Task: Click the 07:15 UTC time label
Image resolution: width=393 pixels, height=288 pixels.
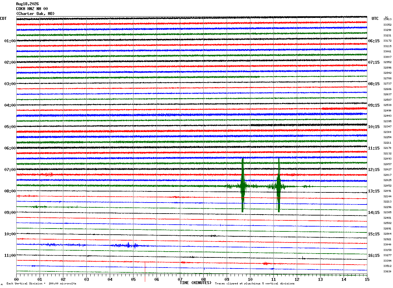Action: (374, 62)
